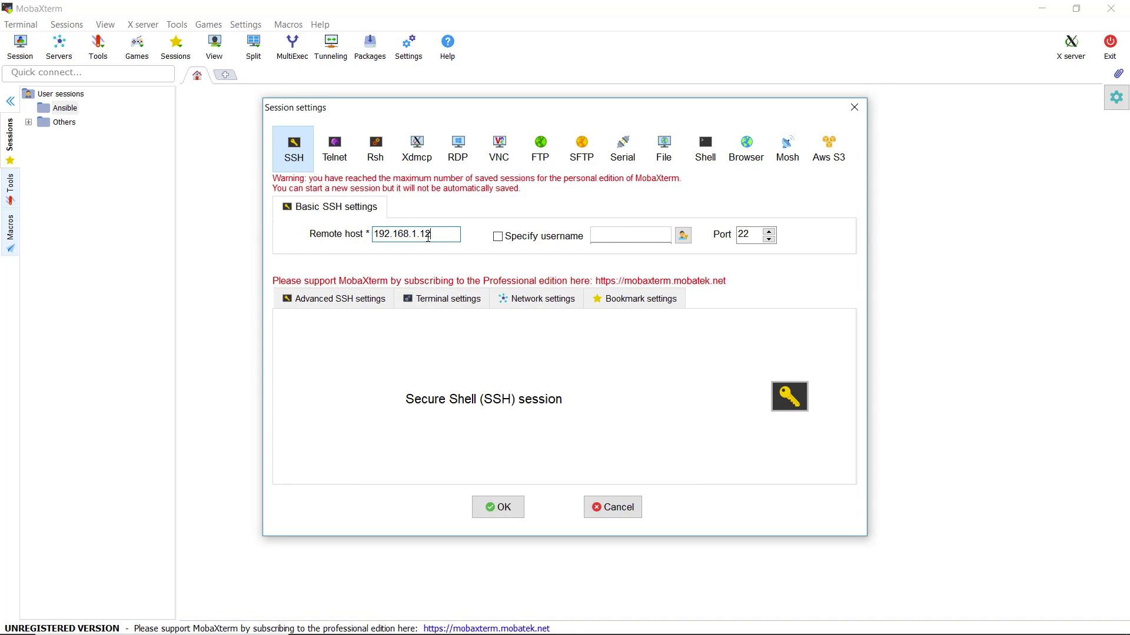
Task: Open the Packages toolbar icon
Action: point(370,47)
